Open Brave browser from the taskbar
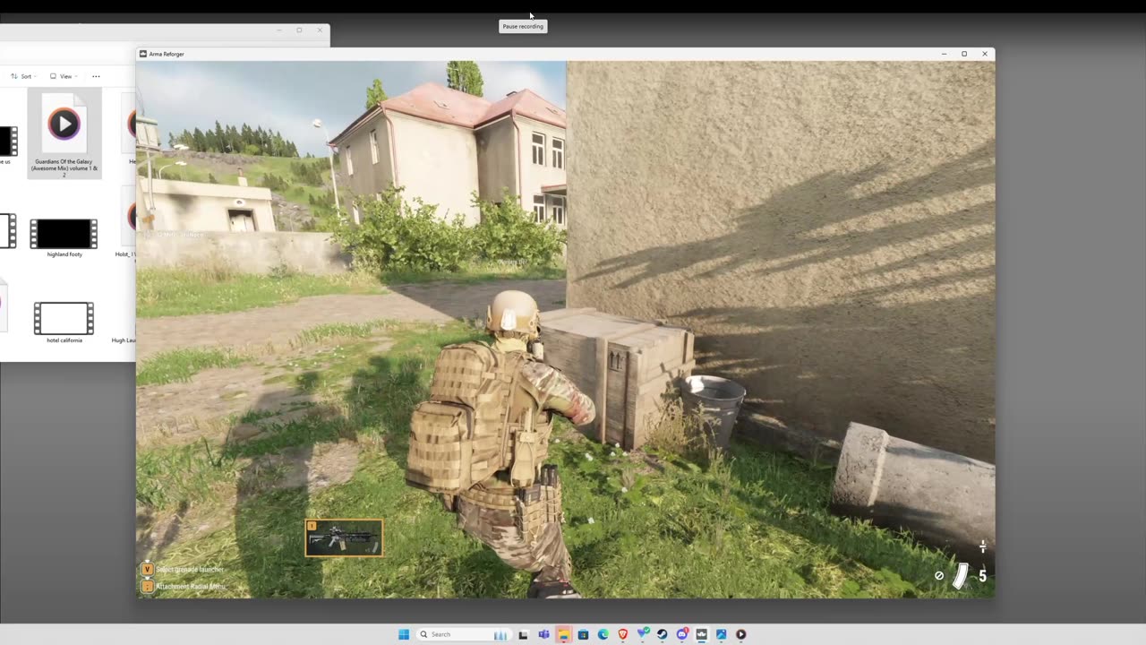Screen dimensions: 1146x645 click(x=623, y=634)
